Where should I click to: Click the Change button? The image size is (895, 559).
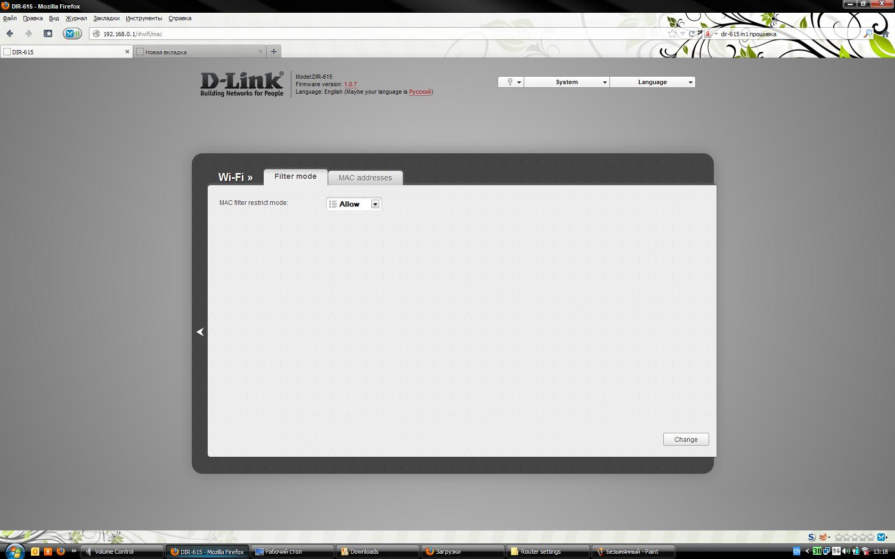click(686, 439)
